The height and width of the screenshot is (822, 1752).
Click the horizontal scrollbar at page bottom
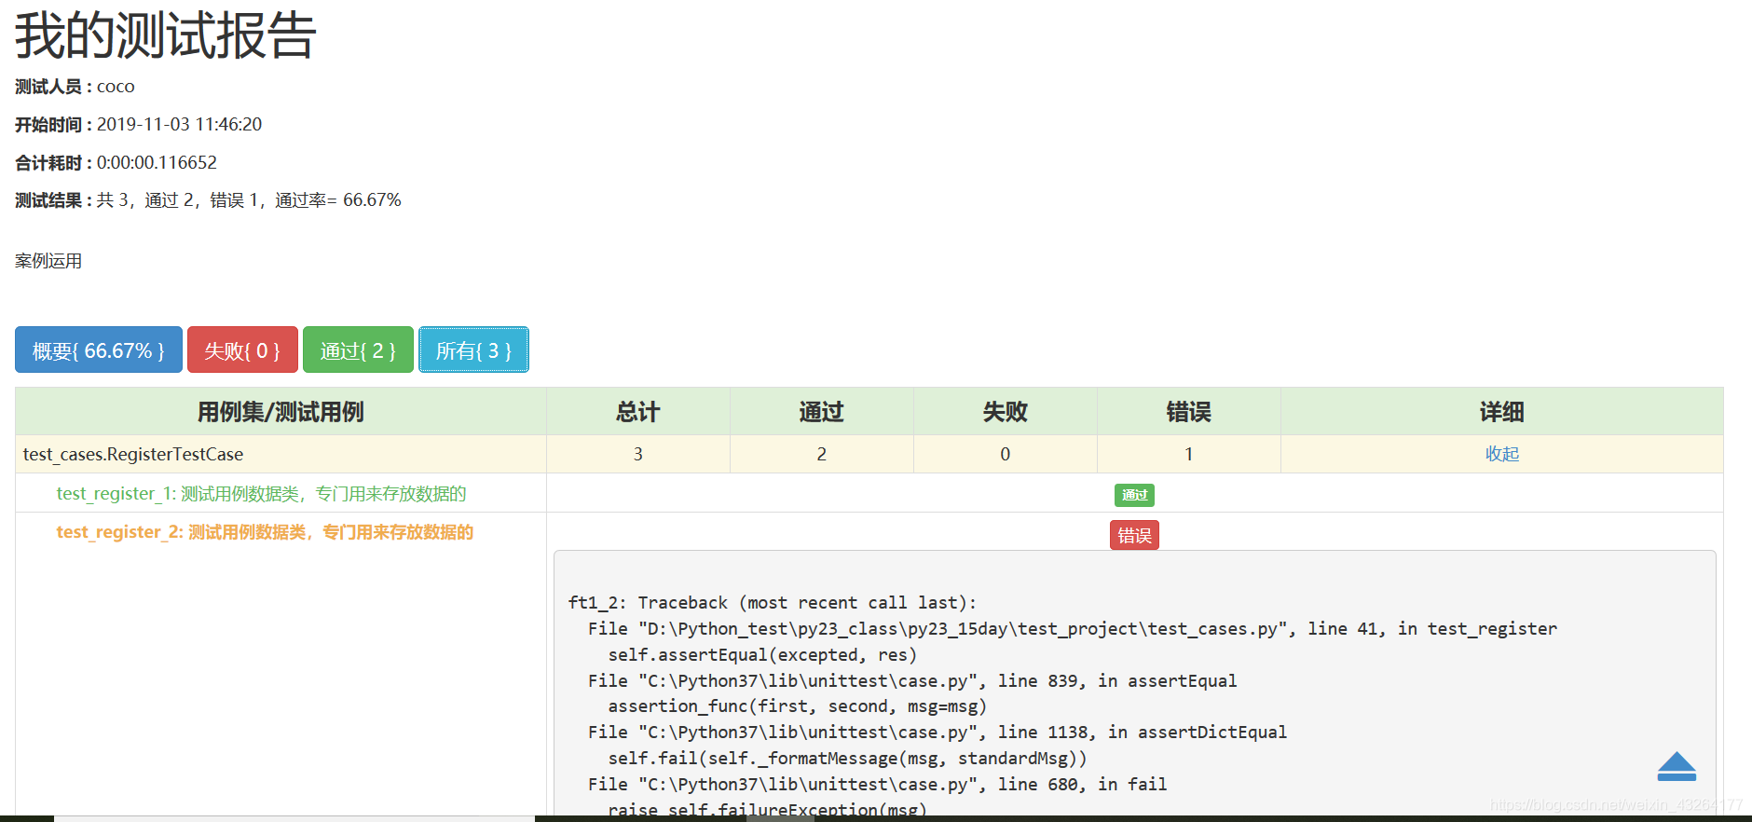(x=294, y=818)
